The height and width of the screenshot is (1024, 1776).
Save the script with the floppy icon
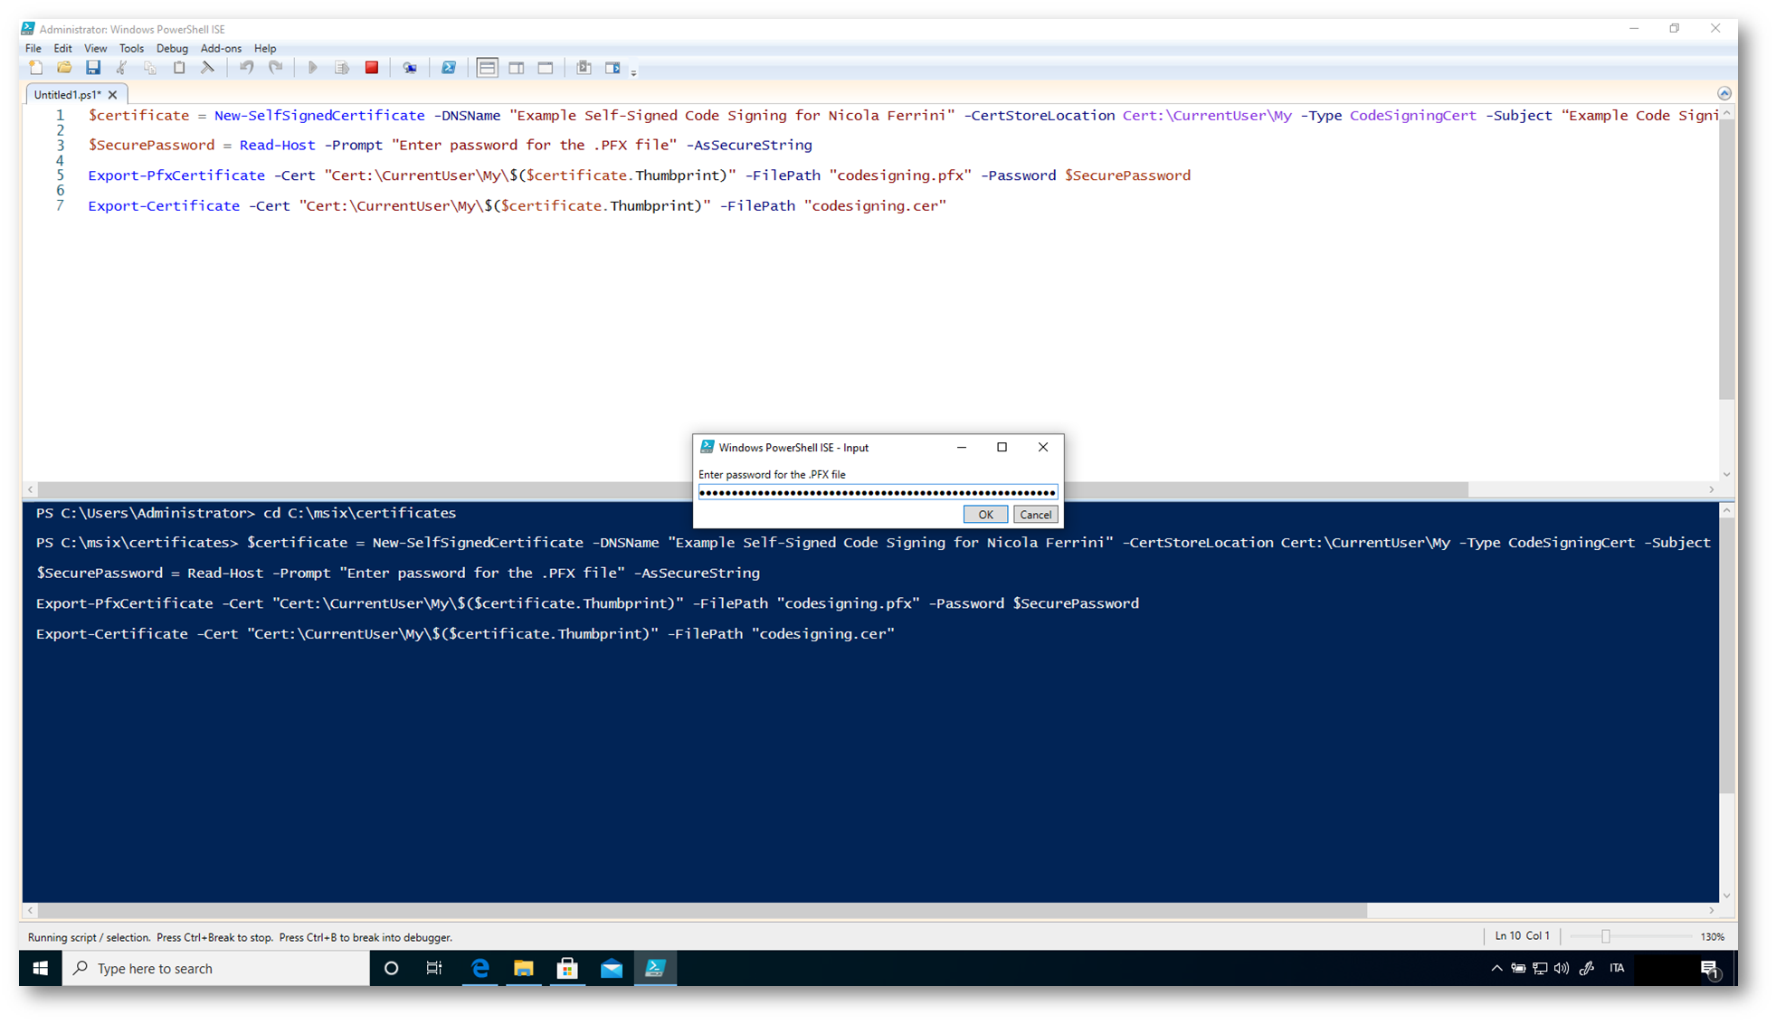(93, 68)
